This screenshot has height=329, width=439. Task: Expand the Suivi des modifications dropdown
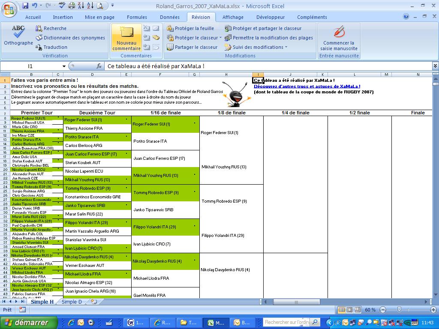click(286, 47)
